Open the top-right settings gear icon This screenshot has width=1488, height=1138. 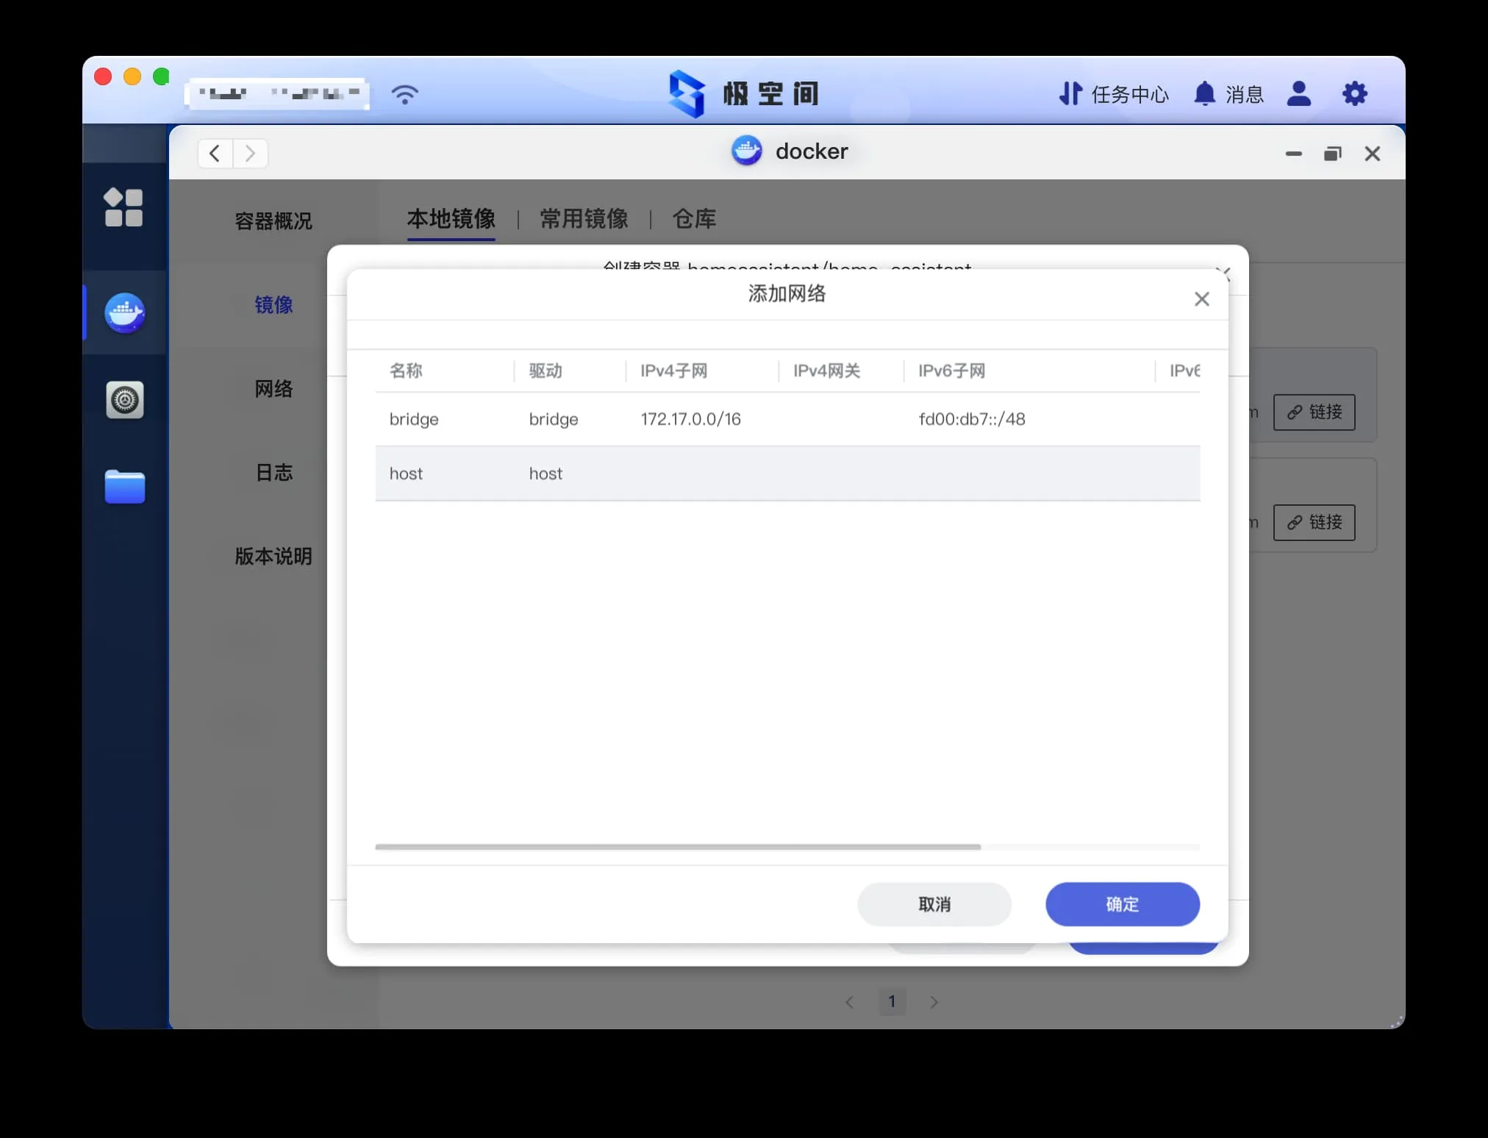click(x=1354, y=94)
